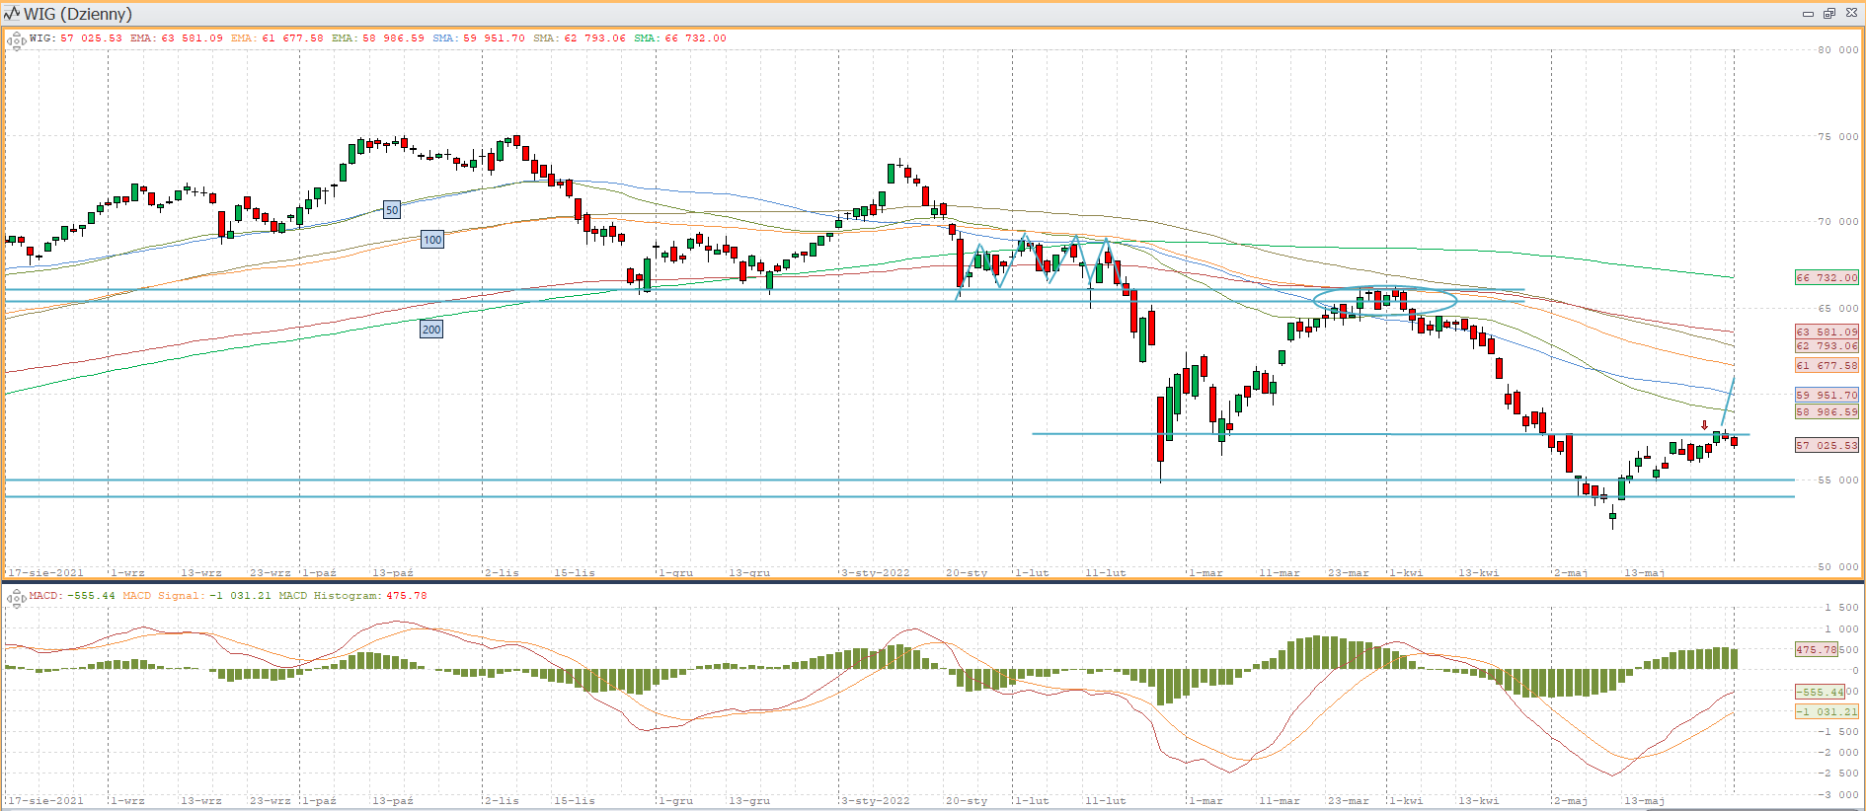Click the chart icon beside WIG (Dzienny) title
1866x811 pixels.
pos(12,14)
